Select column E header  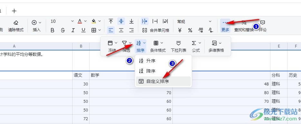pyautogui.click(x=279, y=46)
